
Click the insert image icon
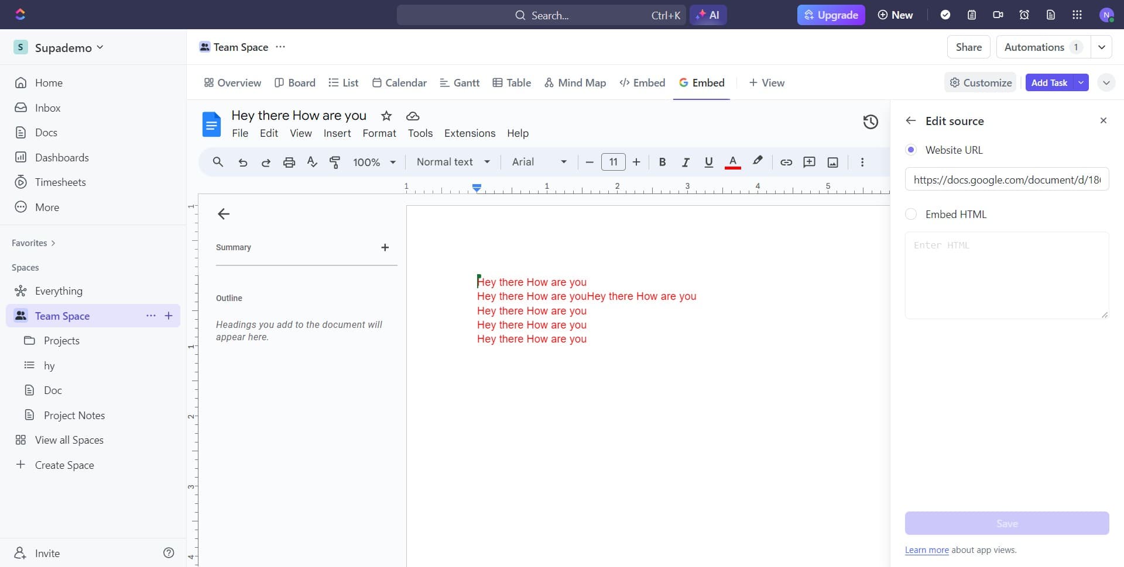point(832,163)
